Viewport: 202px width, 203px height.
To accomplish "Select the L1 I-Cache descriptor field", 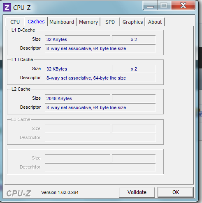I will 100,78.
